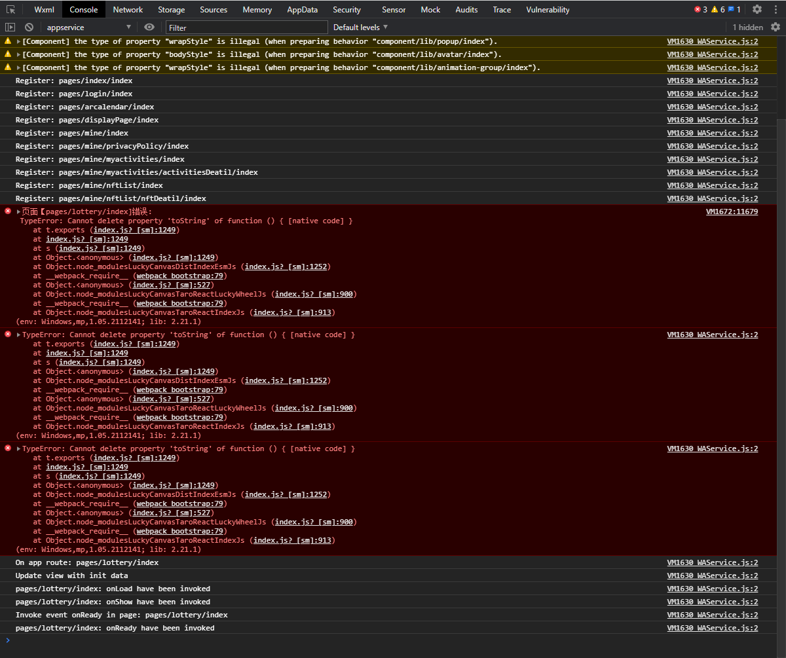
Task: Click the eye icon to create live expression
Action: tap(149, 27)
